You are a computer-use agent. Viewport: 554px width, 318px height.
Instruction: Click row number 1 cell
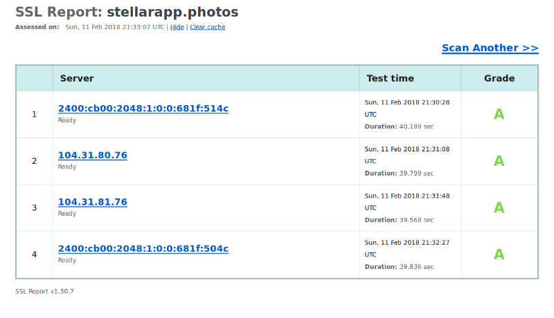pos(34,115)
